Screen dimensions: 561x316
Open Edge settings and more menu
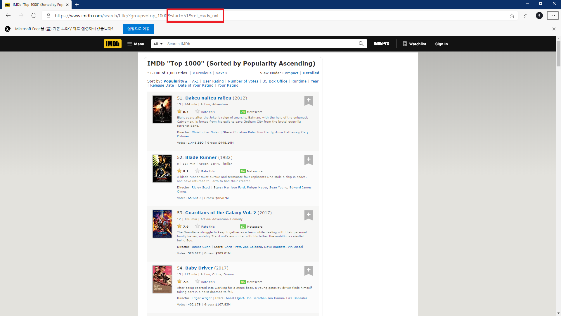[553, 16]
